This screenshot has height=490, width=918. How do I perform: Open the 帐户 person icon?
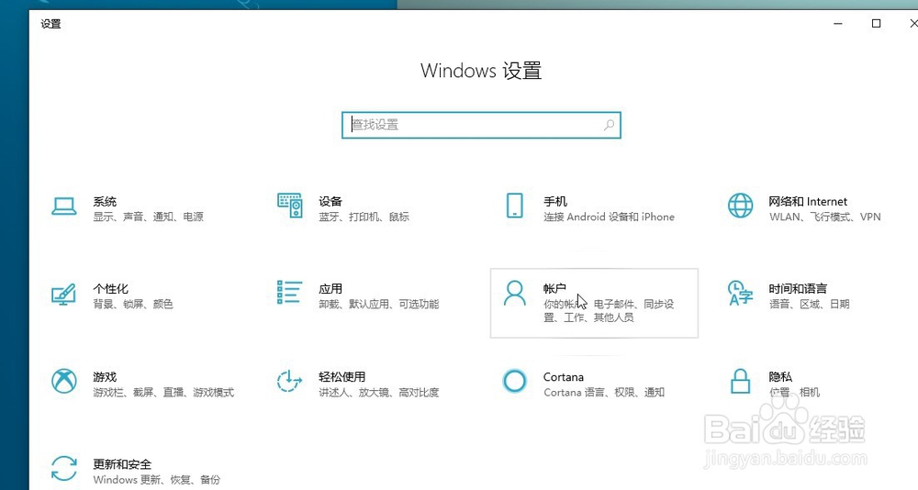pyautogui.click(x=515, y=293)
